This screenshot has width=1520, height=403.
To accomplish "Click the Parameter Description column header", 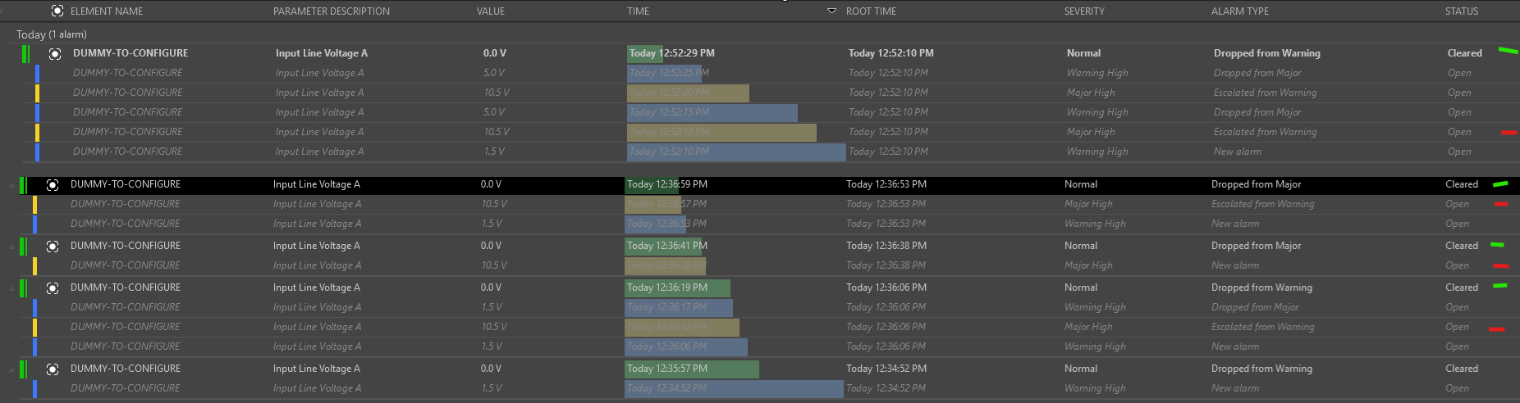I will pos(331,11).
